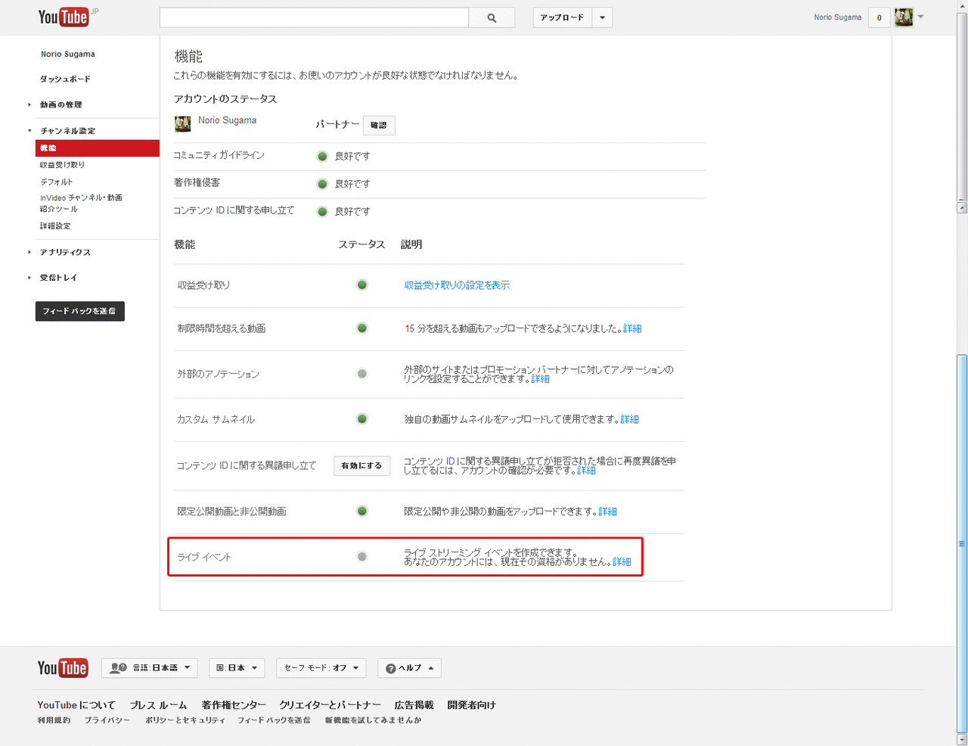
Task: Open 開発者向け footer link
Action: pos(471,705)
